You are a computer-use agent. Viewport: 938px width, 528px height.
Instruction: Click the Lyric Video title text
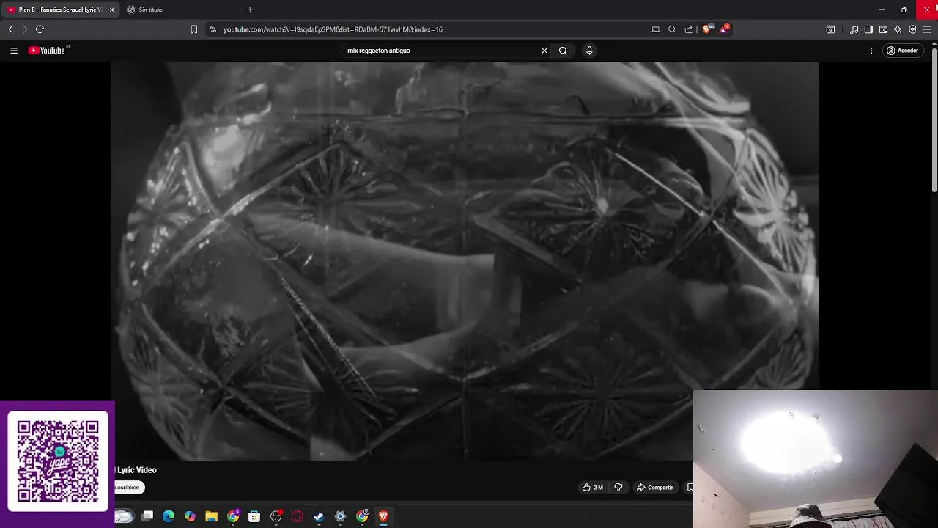137,470
